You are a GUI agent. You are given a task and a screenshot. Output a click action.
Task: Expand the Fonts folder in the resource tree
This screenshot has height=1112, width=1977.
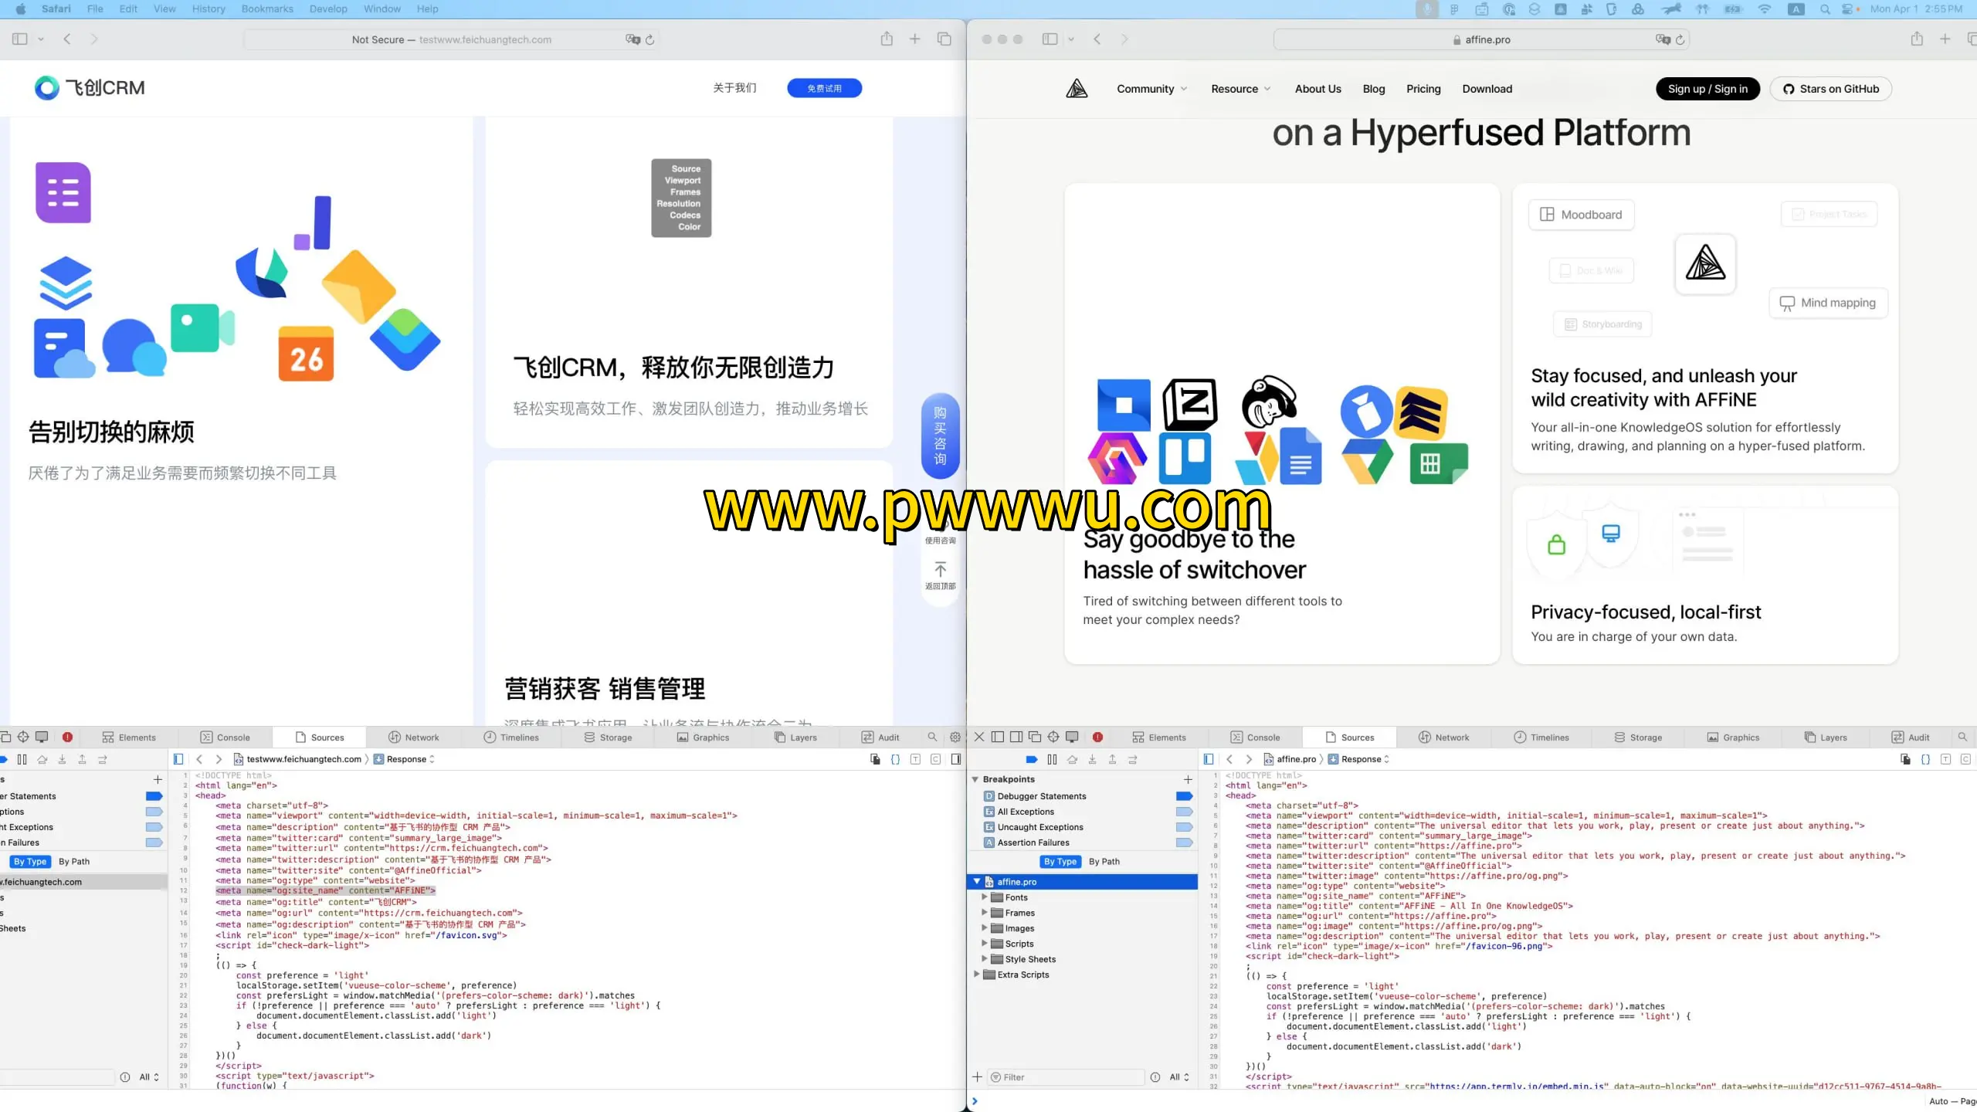[985, 897]
